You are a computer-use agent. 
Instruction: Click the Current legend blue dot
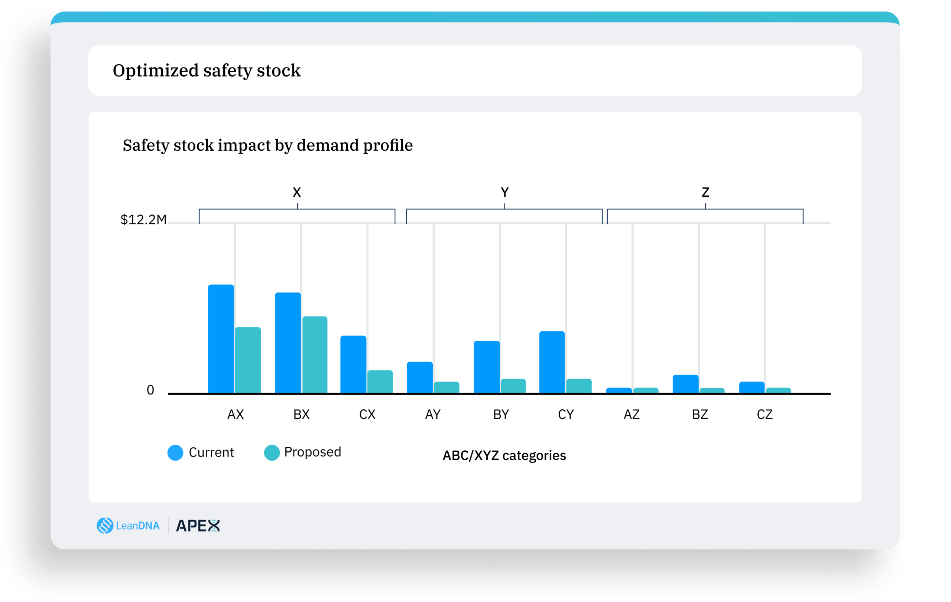coord(175,452)
